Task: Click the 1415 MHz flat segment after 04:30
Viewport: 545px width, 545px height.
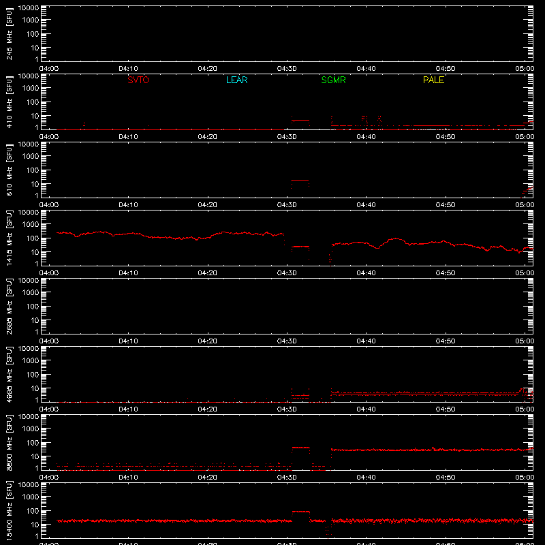Action: 300,247
